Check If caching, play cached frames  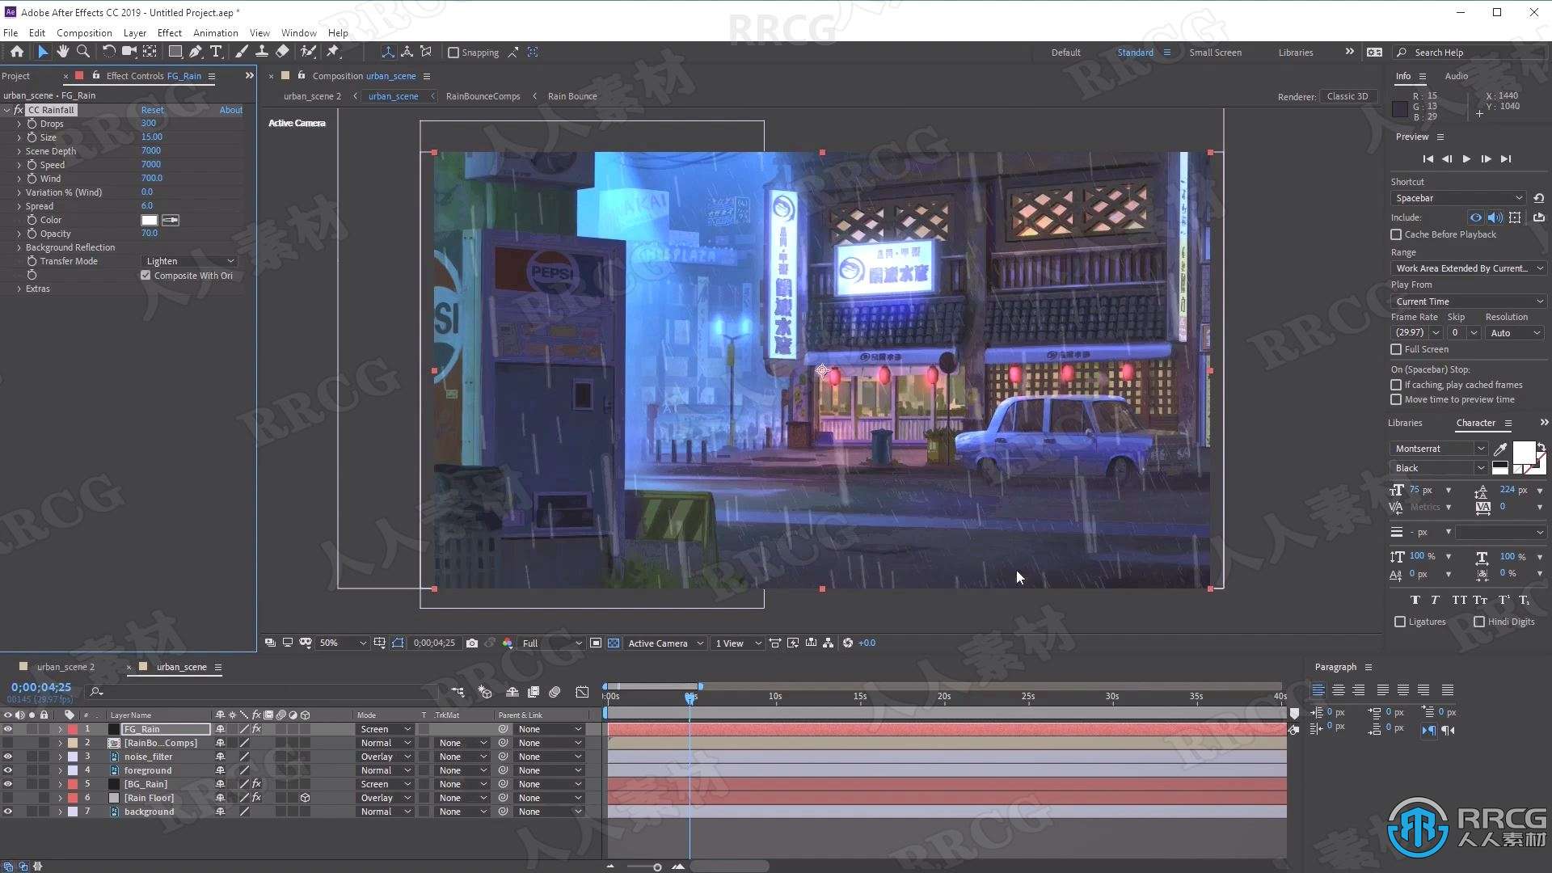point(1396,385)
